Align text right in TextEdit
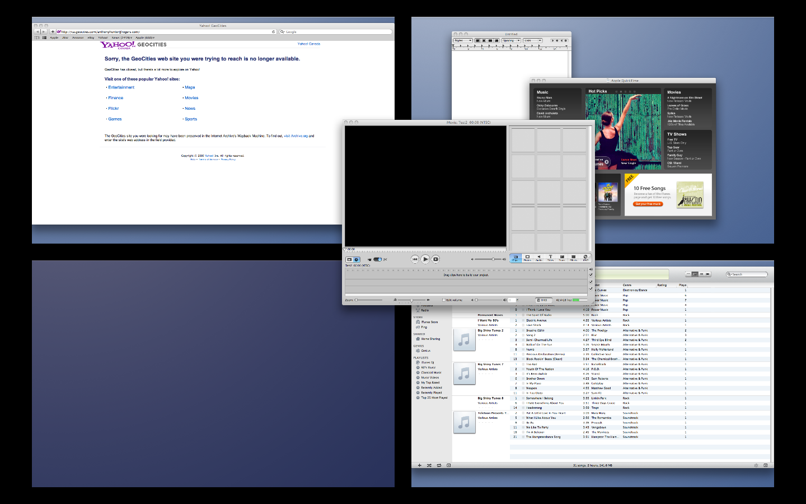This screenshot has height=504, width=806. pos(496,40)
